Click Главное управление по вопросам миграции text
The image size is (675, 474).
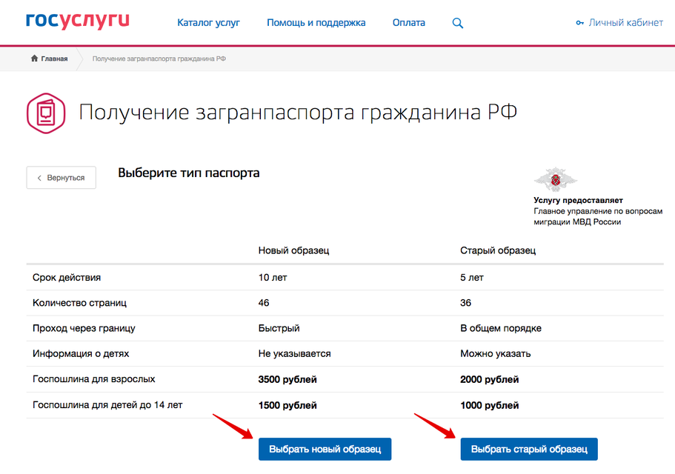(x=598, y=216)
